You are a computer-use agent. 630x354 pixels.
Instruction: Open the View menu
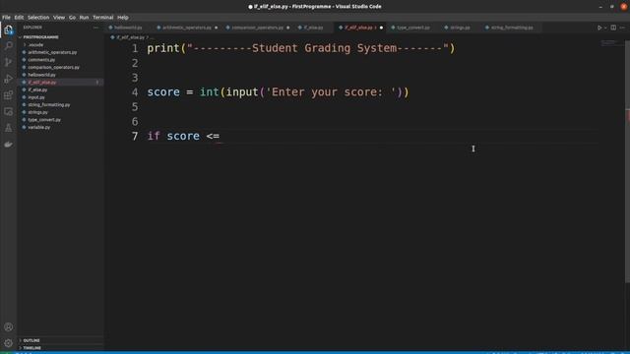[x=59, y=18]
